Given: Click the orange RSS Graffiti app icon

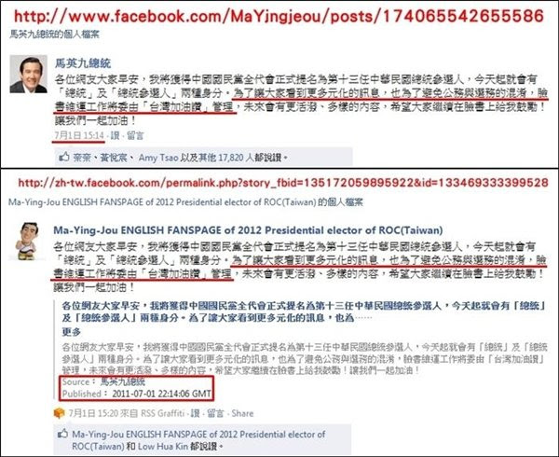Looking at the screenshot, I should tap(60, 413).
